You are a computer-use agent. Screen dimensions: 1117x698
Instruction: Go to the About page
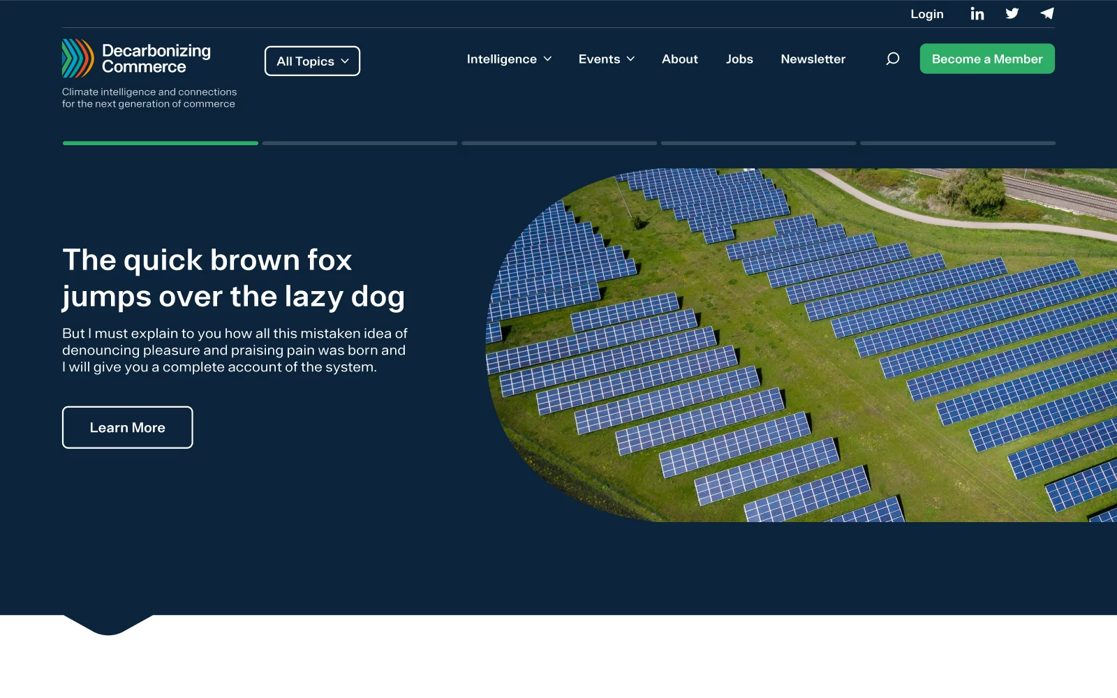[680, 59]
